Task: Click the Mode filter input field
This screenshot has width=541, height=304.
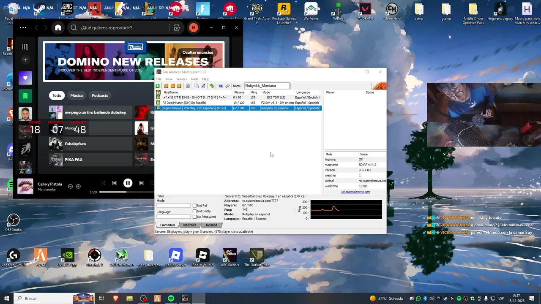Action: click(x=174, y=206)
